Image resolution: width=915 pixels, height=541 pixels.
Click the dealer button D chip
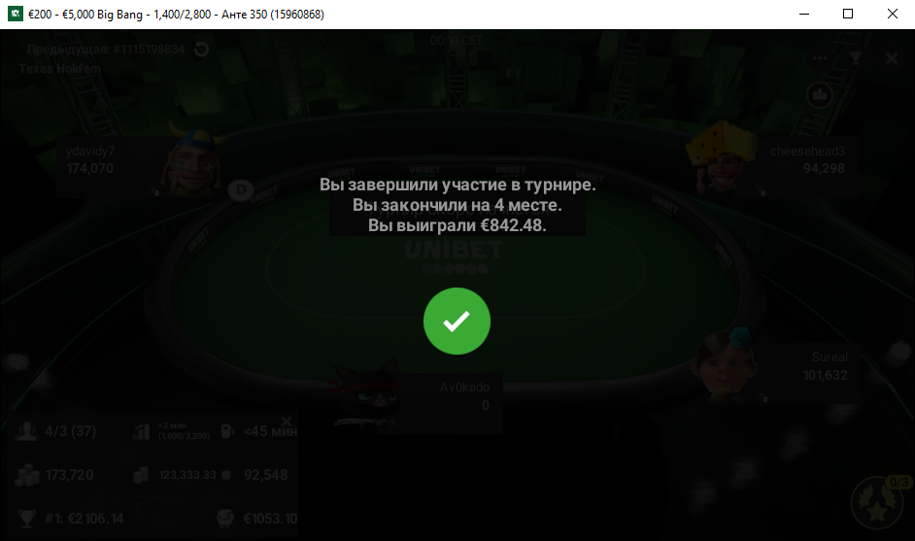pyautogui.click(x=241, y=189)
